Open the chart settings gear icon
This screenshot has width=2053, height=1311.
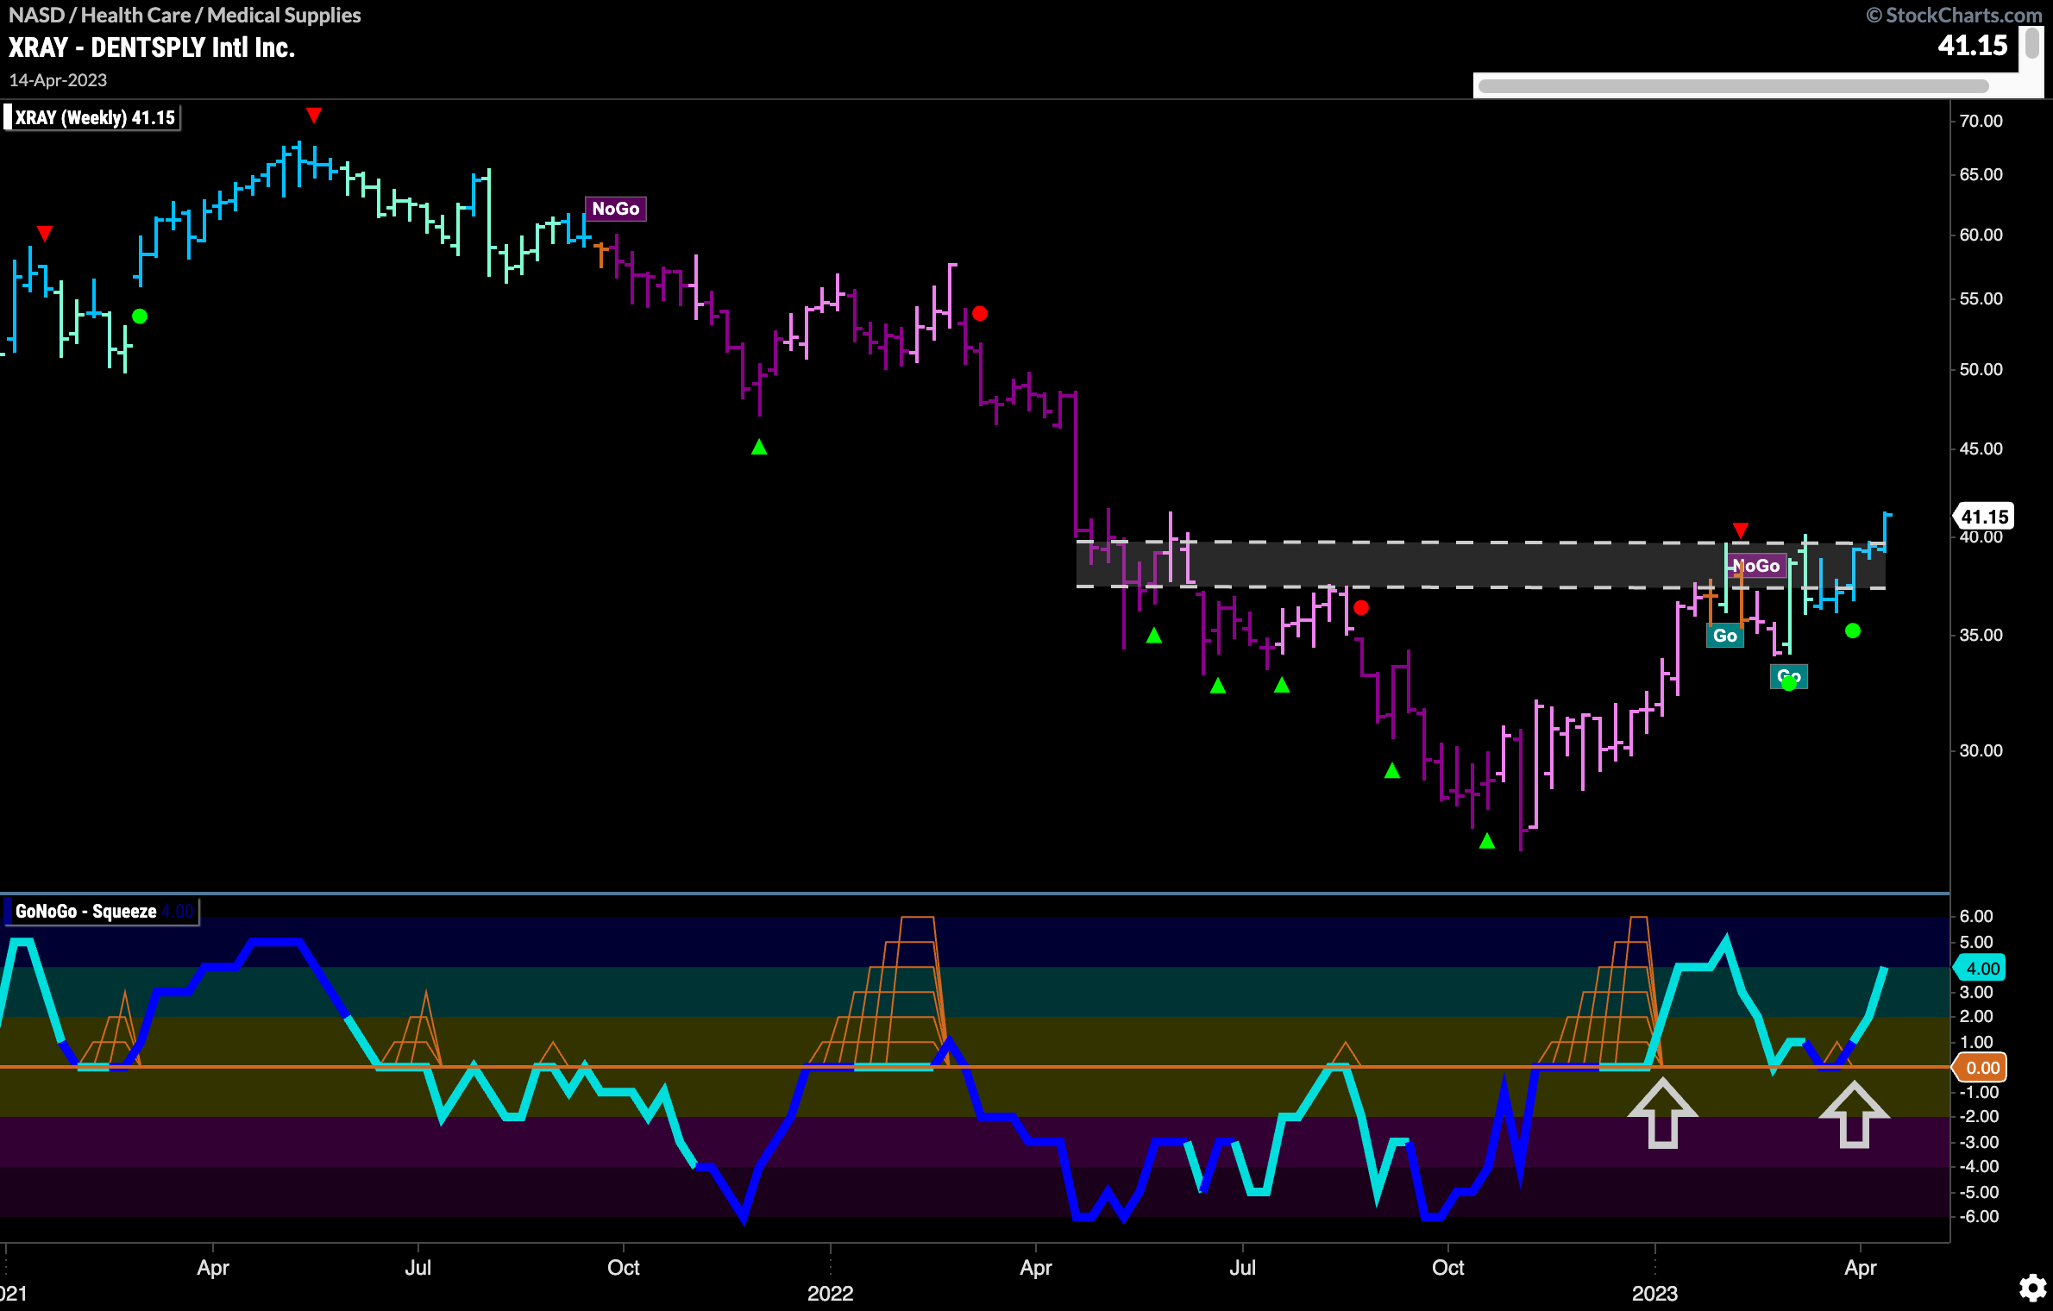point(2031,1289)
